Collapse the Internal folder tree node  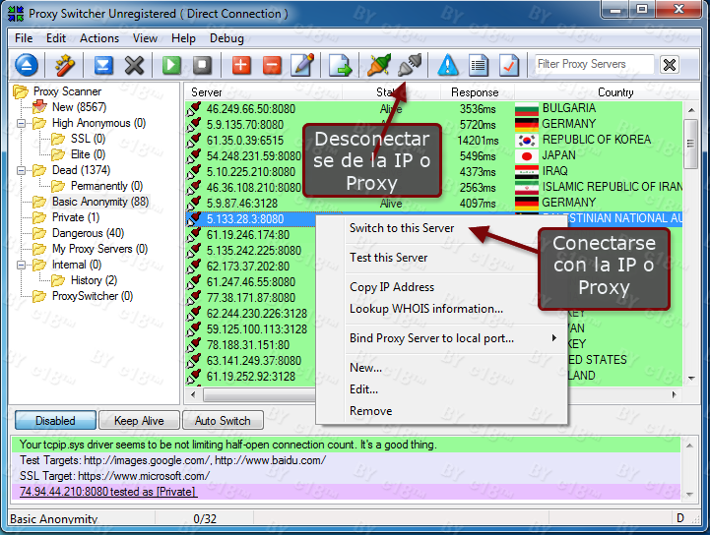click(x=20, y=265)
